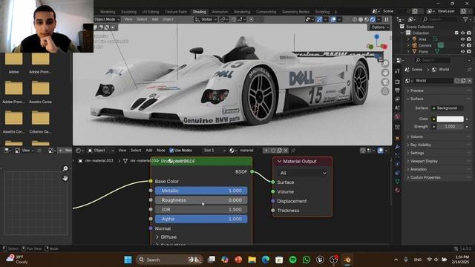Open the viewport Options popover
475x267 pixels.
click(x=379, y=27)
